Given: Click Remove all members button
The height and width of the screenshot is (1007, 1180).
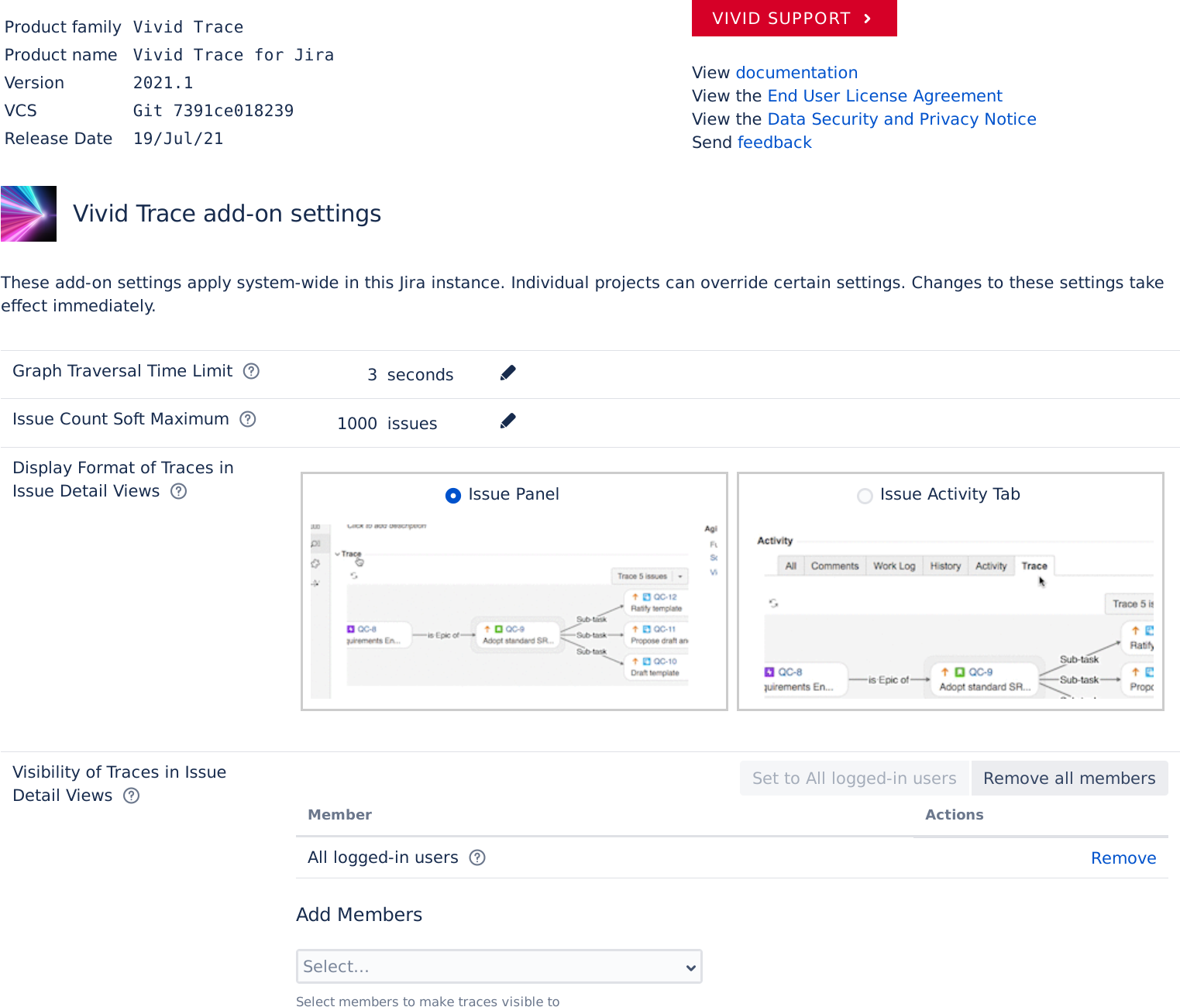Looking at the screenshot, I should point(1069,778).
